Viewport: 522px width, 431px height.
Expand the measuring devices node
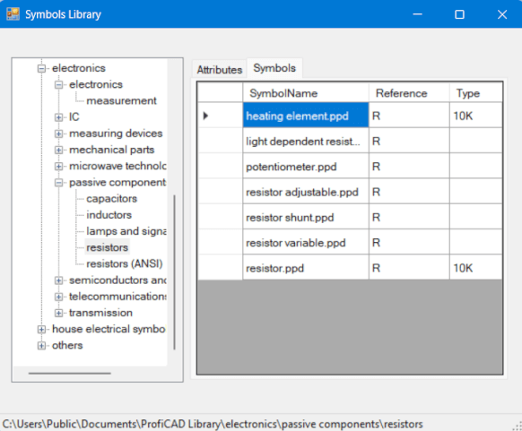(x=58, y=134)
